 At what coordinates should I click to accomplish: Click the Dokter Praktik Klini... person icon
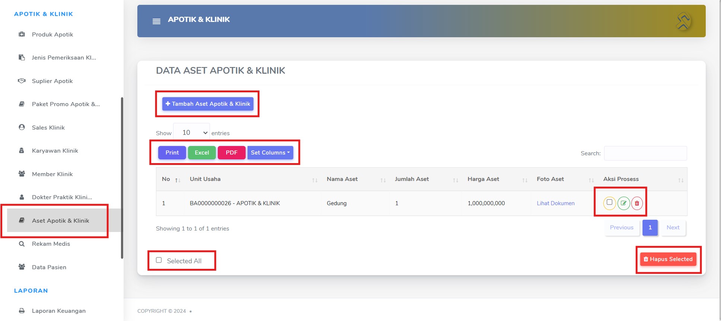click(22, 197)
